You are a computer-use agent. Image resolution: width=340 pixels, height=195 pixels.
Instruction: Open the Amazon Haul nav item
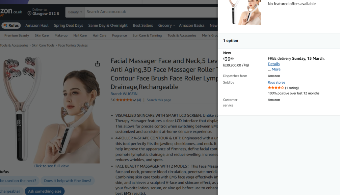37,26
